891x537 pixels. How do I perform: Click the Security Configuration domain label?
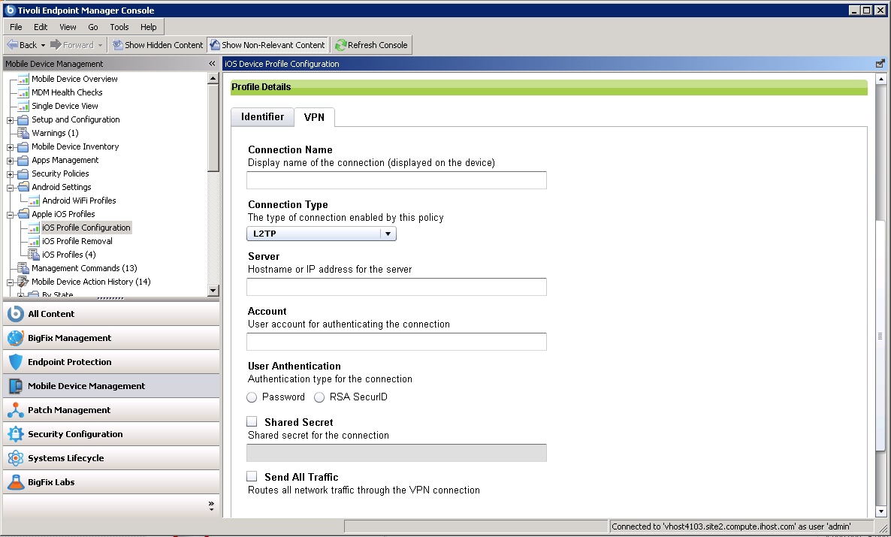(75, 433)
